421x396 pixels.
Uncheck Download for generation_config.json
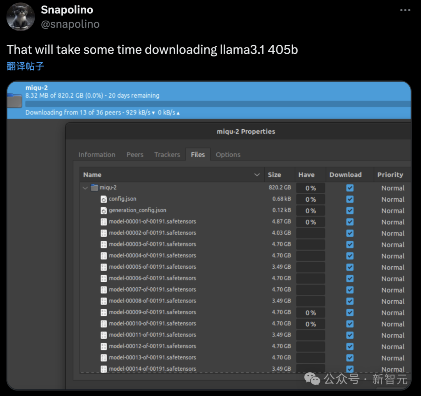[x=350, y=211]
